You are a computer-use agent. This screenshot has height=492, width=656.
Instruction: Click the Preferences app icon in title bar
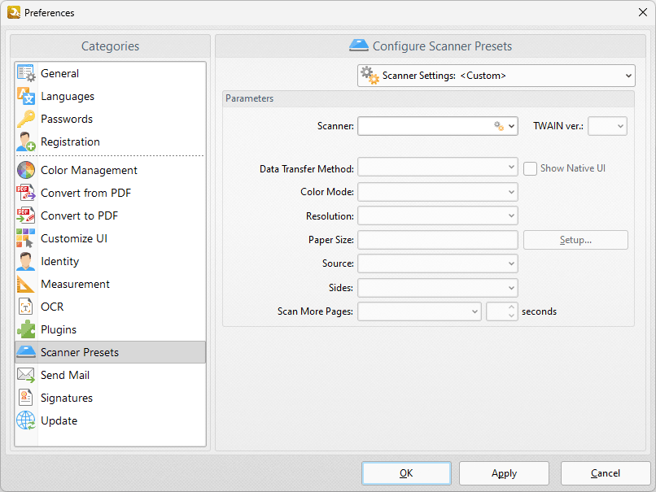click(x=14, y=12)
